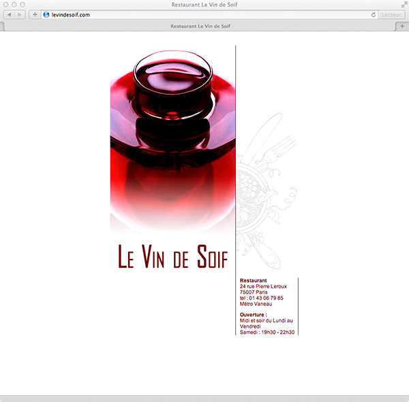Screen dimensions: 409x402
Task: Click the forward navigation arrow
Action: point(18,14)
